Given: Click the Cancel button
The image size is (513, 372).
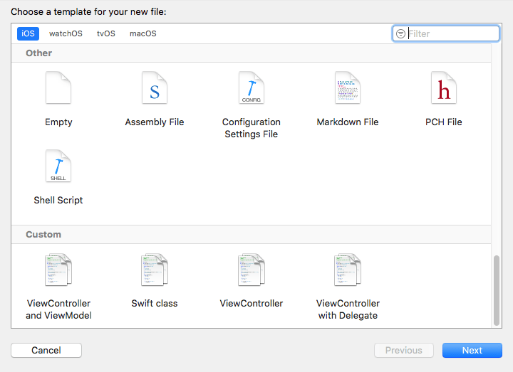Looking at the screenshot, I should pyautogui.click(x=46, y=350).
